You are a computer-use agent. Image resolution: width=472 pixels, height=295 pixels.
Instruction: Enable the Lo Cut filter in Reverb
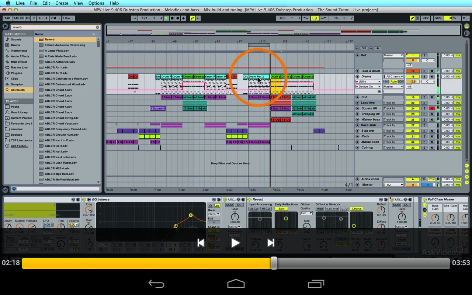tap(254, 209)
